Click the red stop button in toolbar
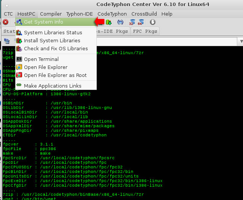Screen dimensions: 243x200 click(6, 22)
